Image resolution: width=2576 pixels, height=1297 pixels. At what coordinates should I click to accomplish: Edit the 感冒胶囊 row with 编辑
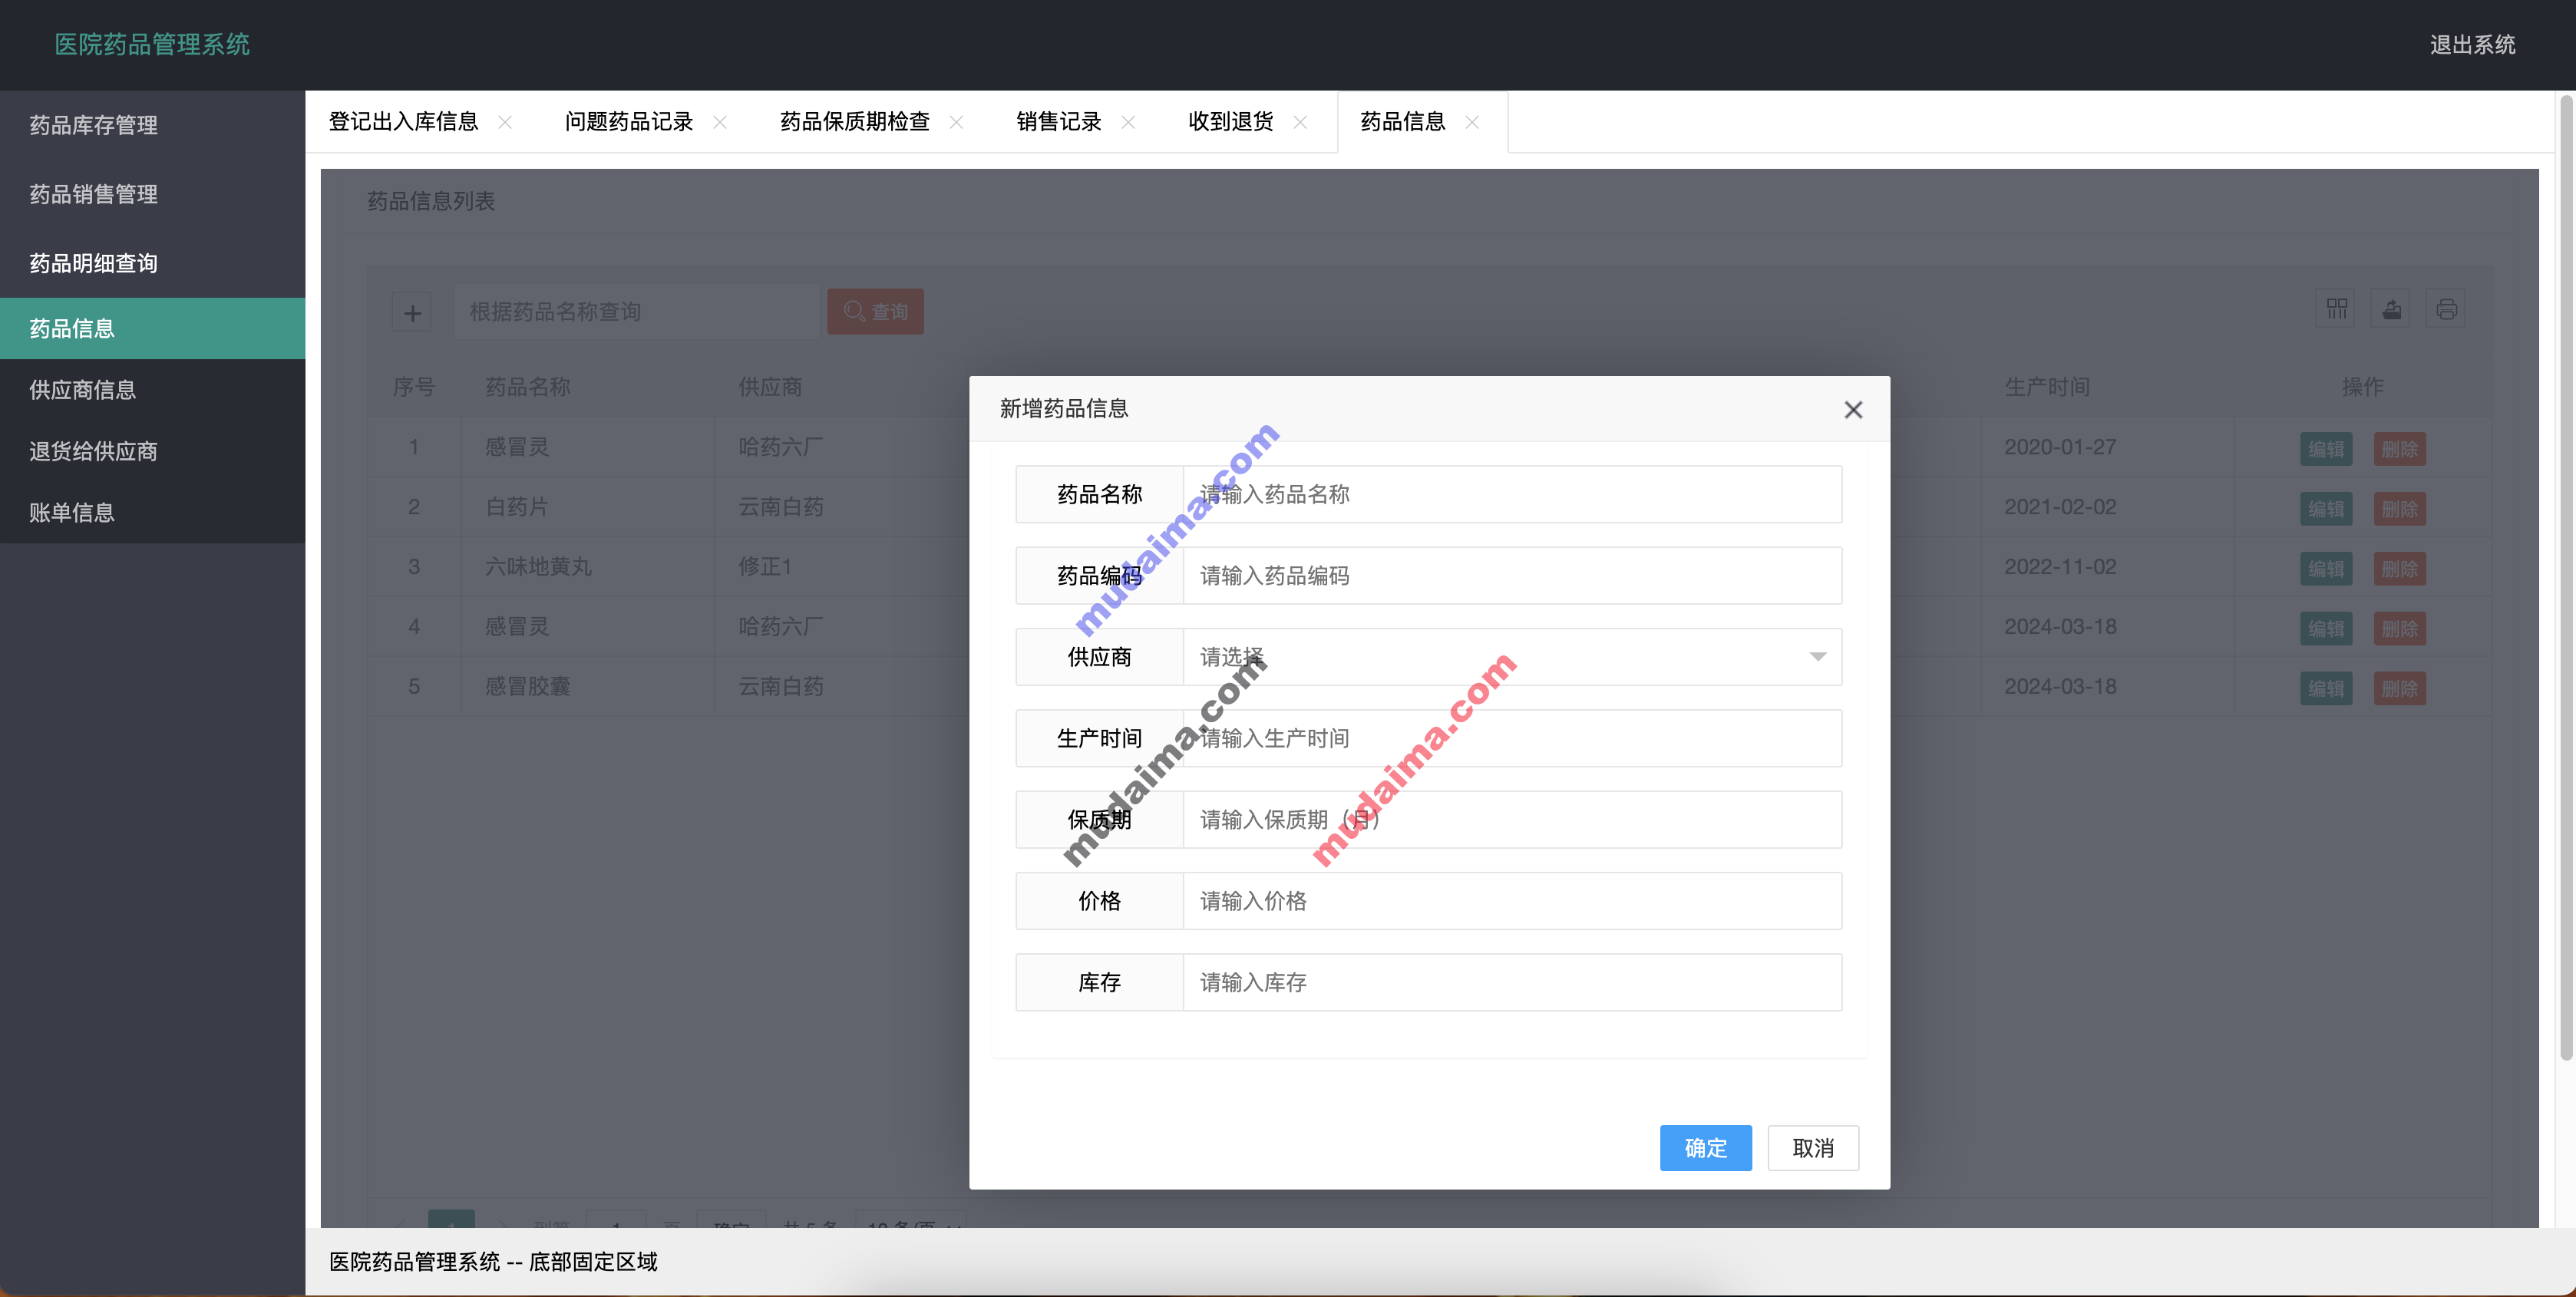2326,689
